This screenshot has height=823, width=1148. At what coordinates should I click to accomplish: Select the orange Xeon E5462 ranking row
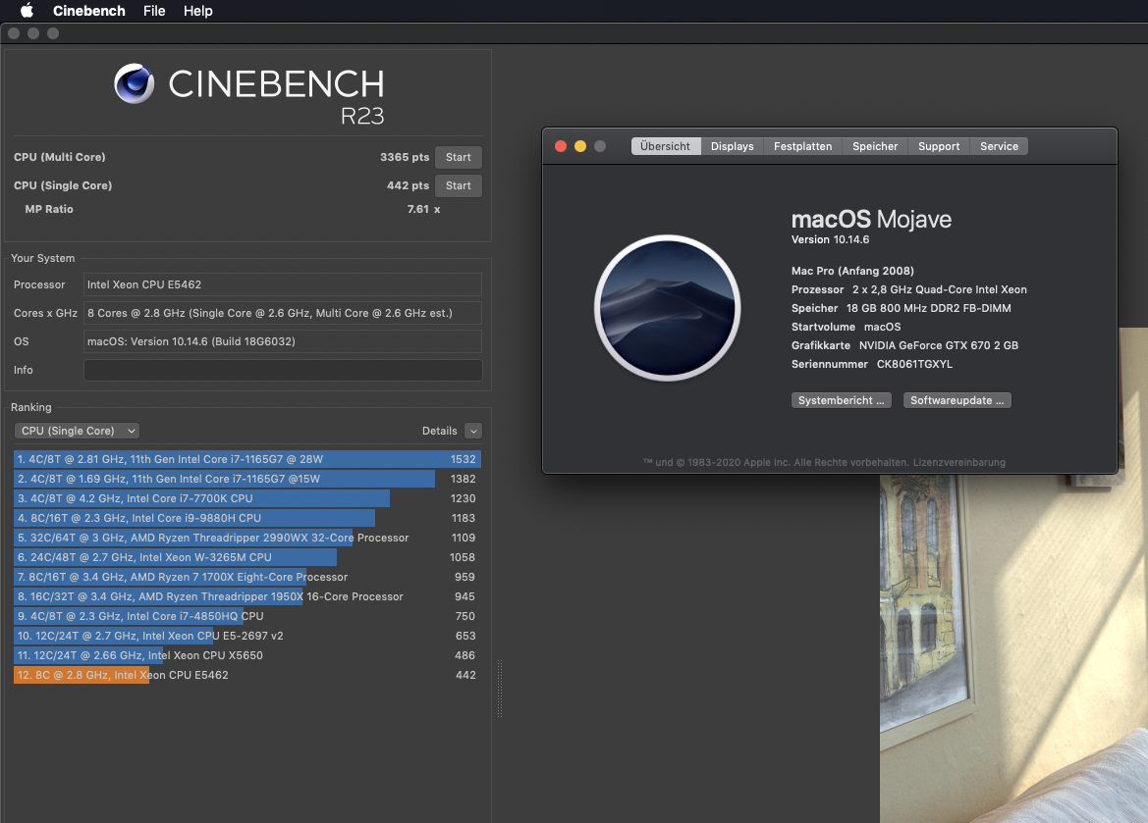tap(246, 675)
